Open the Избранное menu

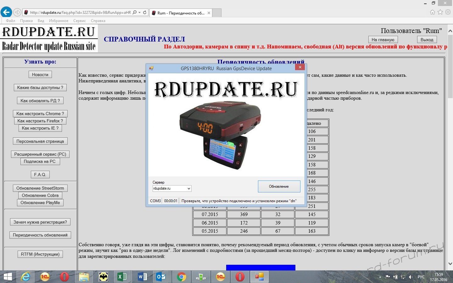59,21
